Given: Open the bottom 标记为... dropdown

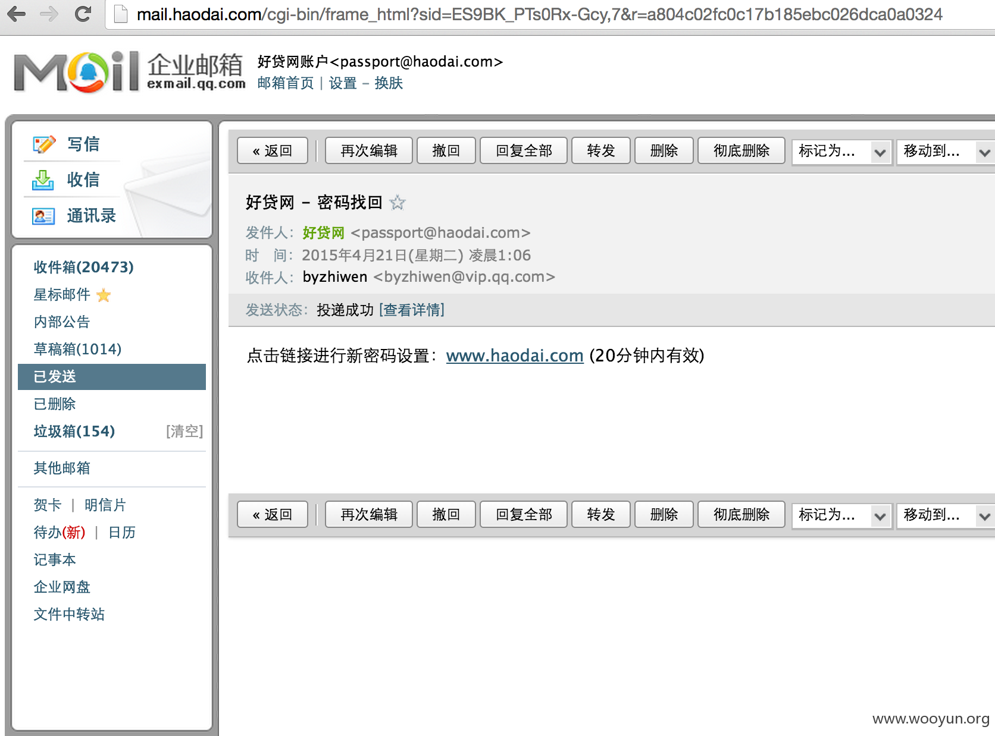Looking at the screenshot, I should (842, 515).
